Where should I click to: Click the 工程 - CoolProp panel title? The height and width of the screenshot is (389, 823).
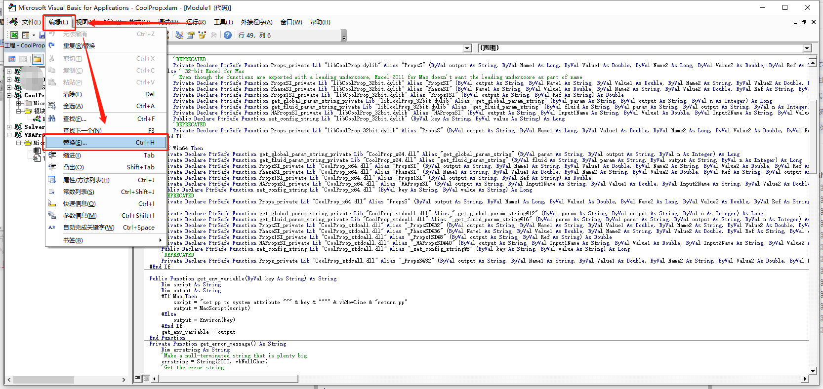(x=25, y=45)
